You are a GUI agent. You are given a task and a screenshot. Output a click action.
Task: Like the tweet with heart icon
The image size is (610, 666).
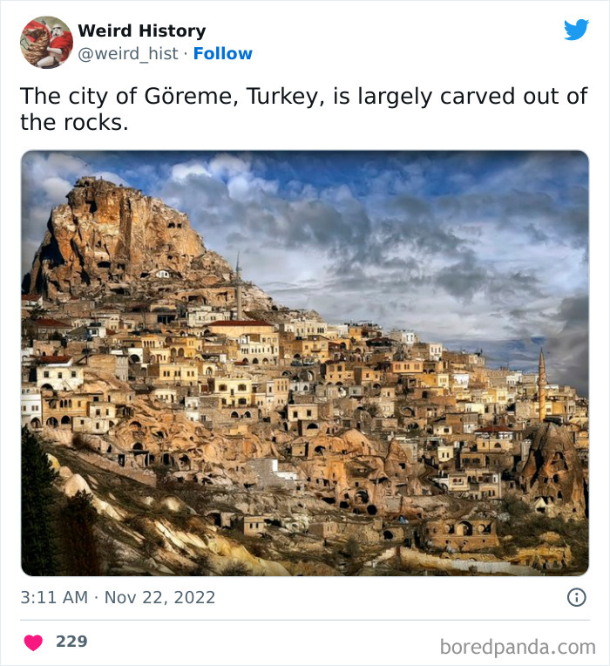33,642
